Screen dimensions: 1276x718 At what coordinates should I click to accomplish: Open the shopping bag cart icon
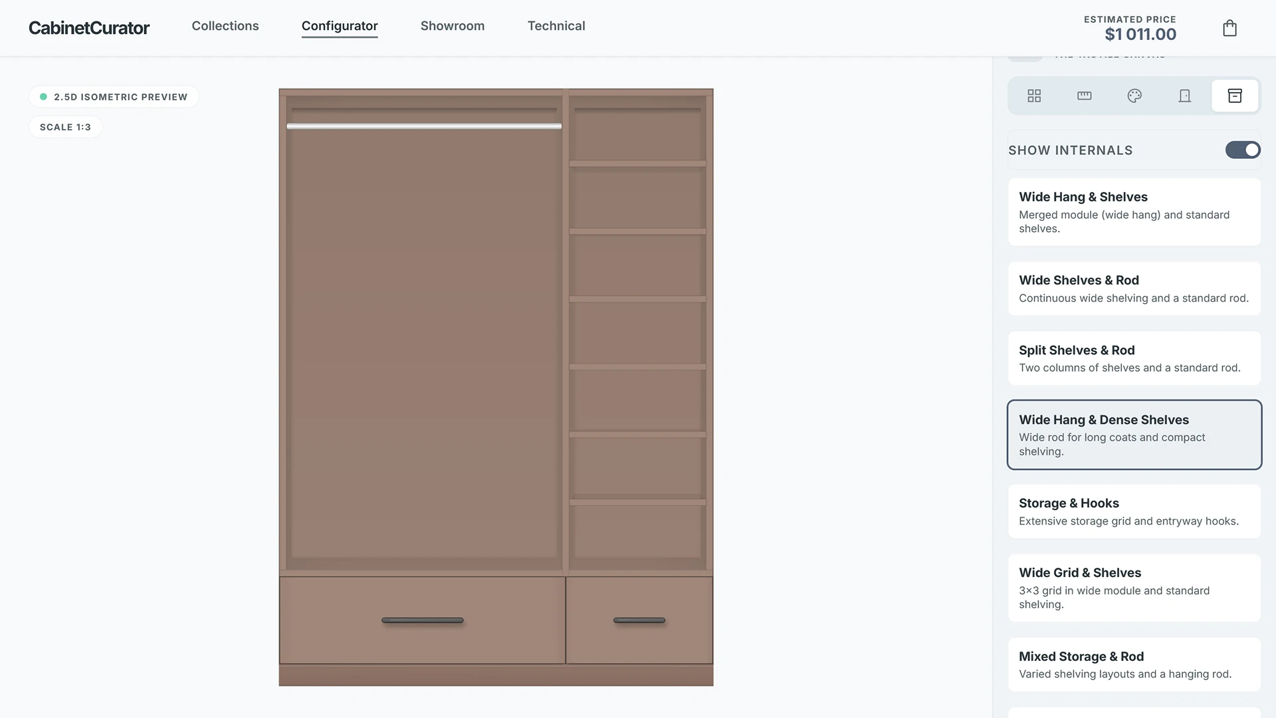1229,28
